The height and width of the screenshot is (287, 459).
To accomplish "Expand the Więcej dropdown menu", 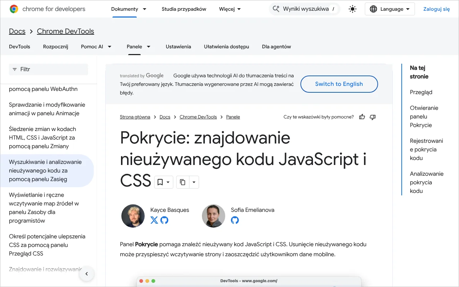I will coord(230,9).
